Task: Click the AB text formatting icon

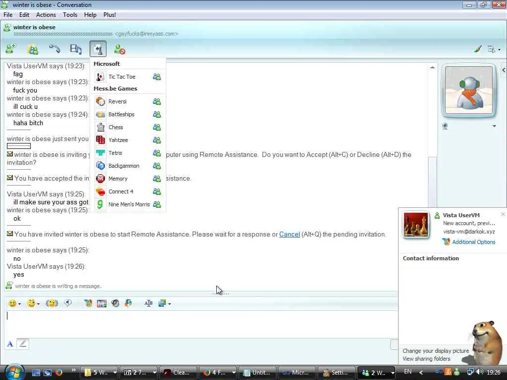Action: (149, 303)
